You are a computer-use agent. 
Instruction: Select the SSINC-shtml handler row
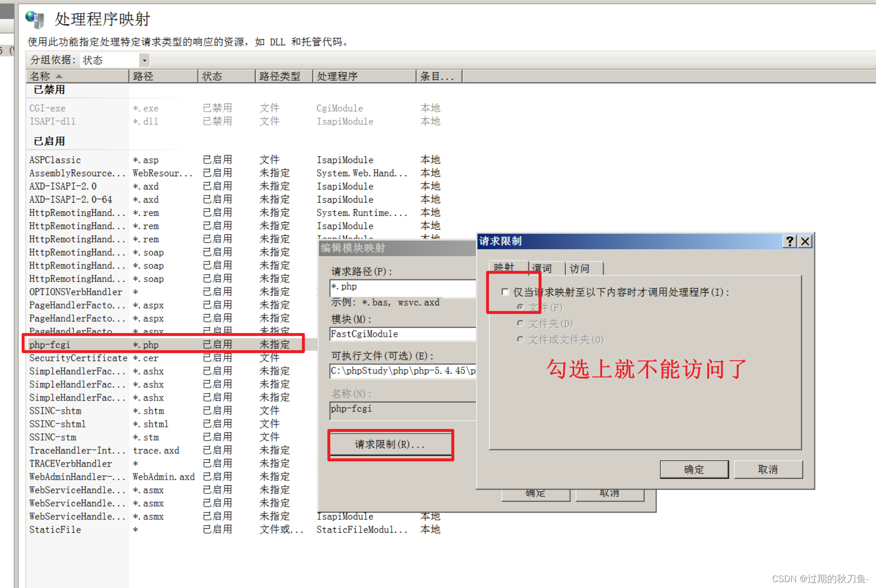click(x=171, y=424)
